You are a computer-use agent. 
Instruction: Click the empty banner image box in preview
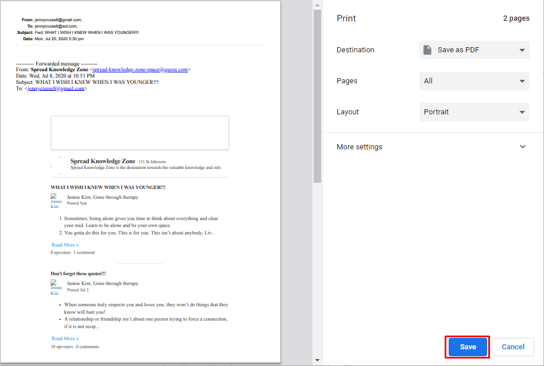click(x=140, y=133)
